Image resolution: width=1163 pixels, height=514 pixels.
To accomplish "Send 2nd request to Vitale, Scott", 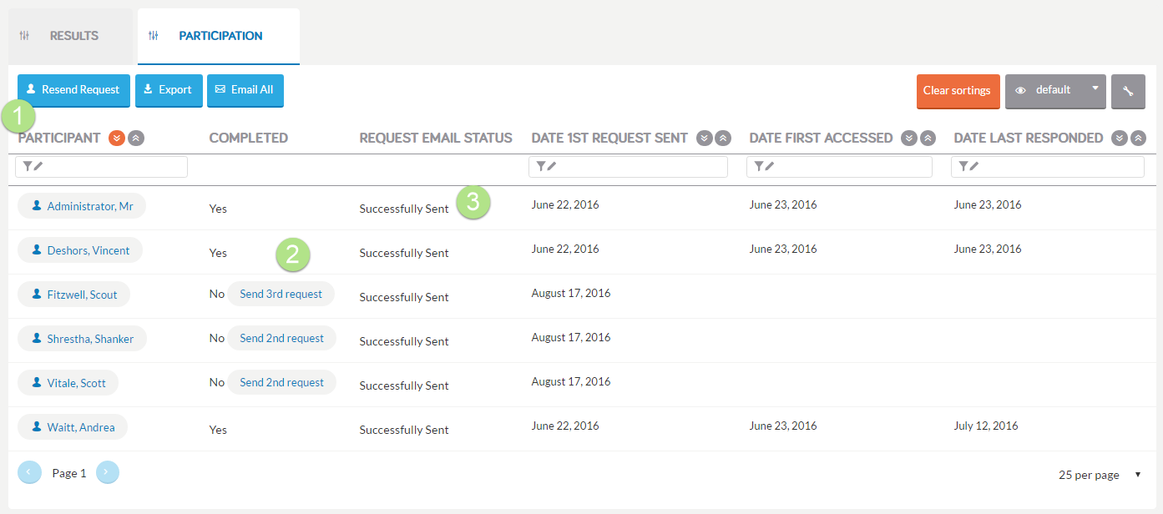I will (x=281, y=382).
